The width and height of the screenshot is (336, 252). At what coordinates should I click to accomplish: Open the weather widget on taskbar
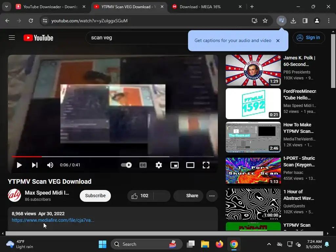pos(20,244)
